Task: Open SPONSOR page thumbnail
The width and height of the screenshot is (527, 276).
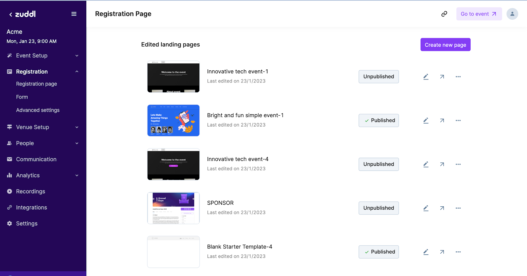Action: [174, 208]
